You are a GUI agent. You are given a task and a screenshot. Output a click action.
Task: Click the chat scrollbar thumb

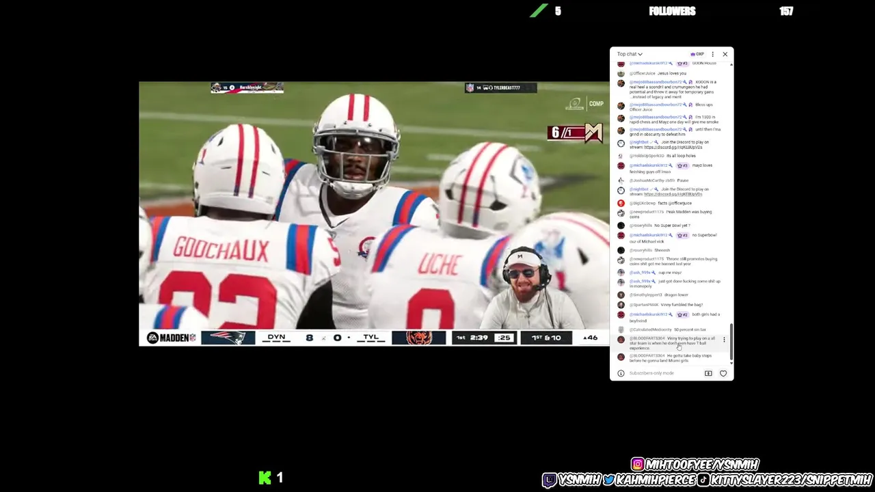pos(731,342)
